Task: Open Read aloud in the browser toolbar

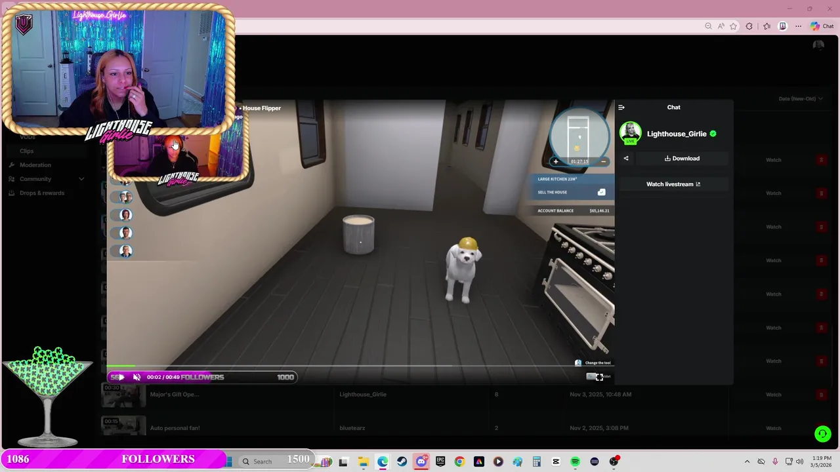Action: click(721, 26)
